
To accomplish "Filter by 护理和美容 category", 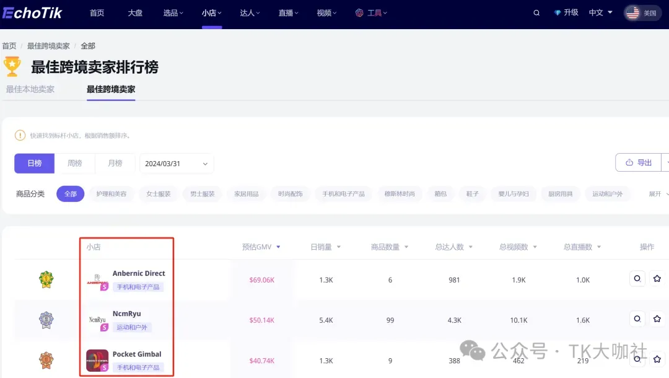I will coord(111,194).
